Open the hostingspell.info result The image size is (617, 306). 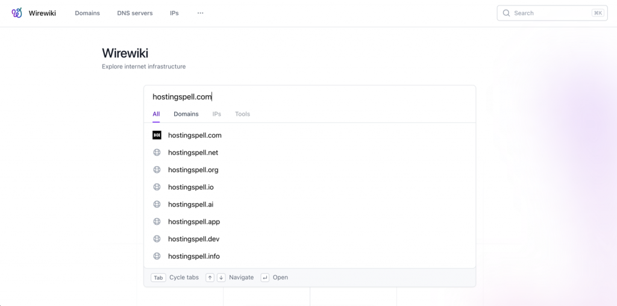[x=310, y=256]
